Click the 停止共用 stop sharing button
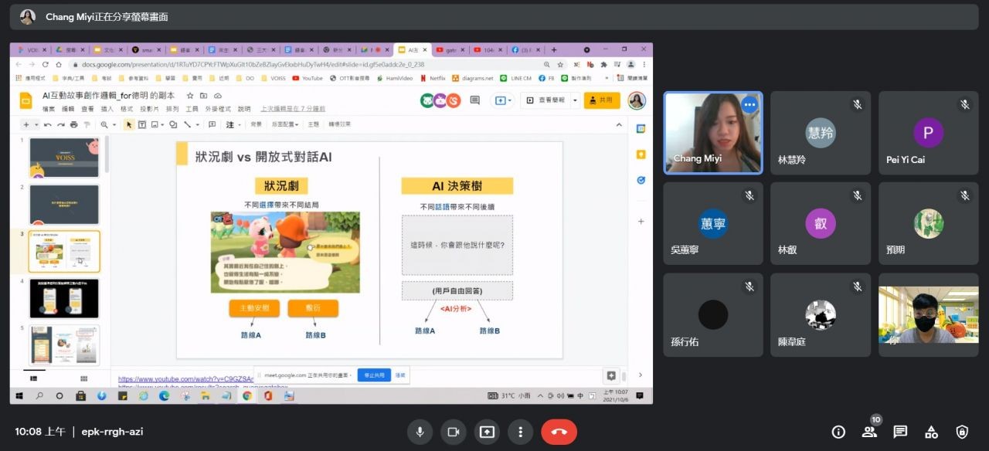Viewport: 989px width, 451px height. pos(374,375)
